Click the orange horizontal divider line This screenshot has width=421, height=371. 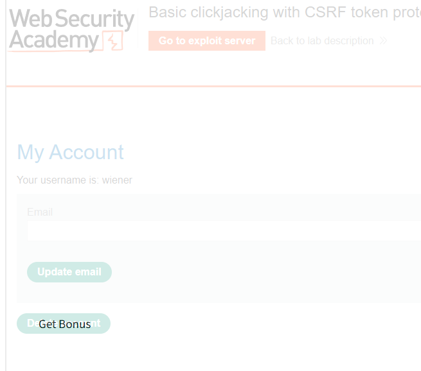[x=213, y=86]
